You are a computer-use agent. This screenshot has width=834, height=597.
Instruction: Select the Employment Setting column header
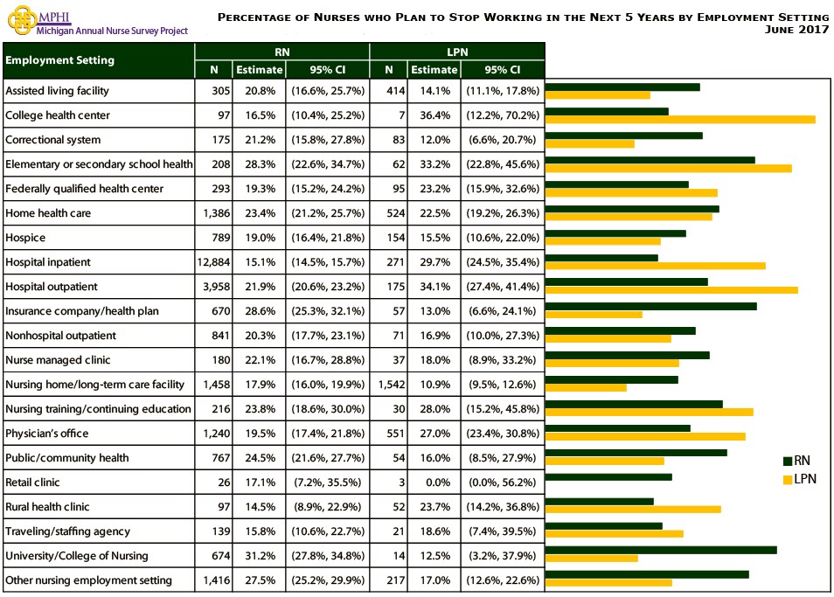coord(59,60)
